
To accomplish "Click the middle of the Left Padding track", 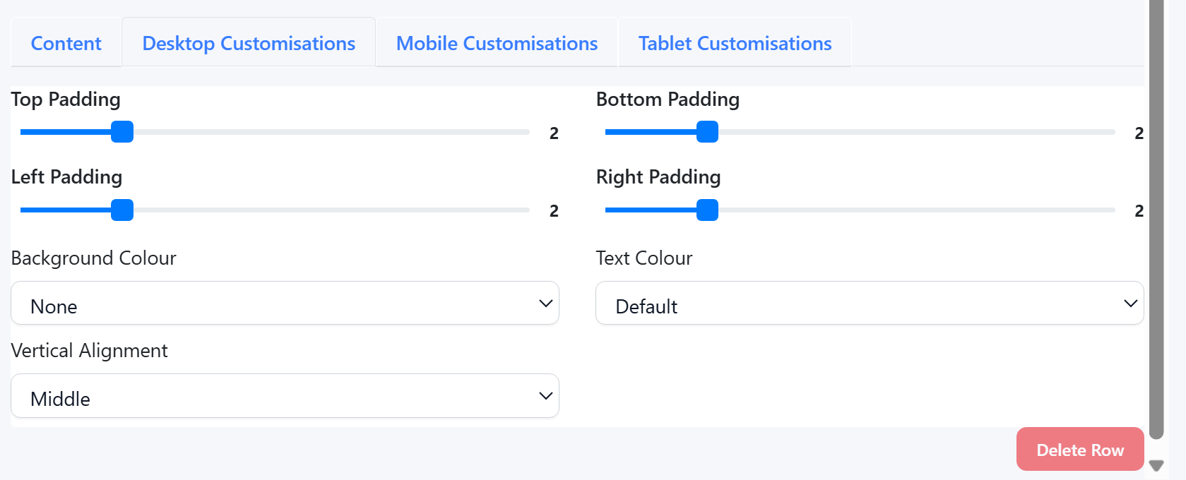I will 275,210.
